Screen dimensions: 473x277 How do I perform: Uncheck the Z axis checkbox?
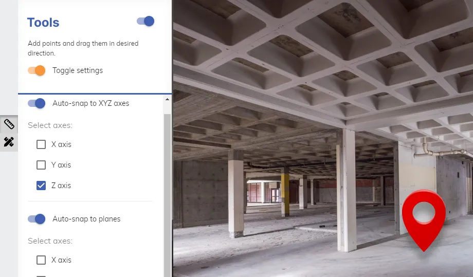(41, 186)
